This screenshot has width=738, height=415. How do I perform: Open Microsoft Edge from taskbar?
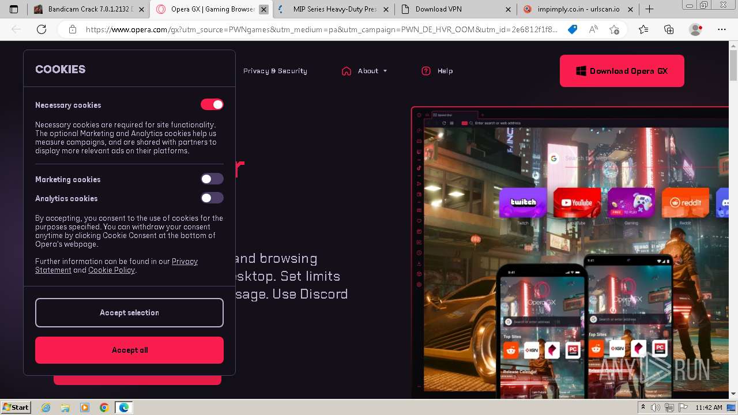click(123, 408)
